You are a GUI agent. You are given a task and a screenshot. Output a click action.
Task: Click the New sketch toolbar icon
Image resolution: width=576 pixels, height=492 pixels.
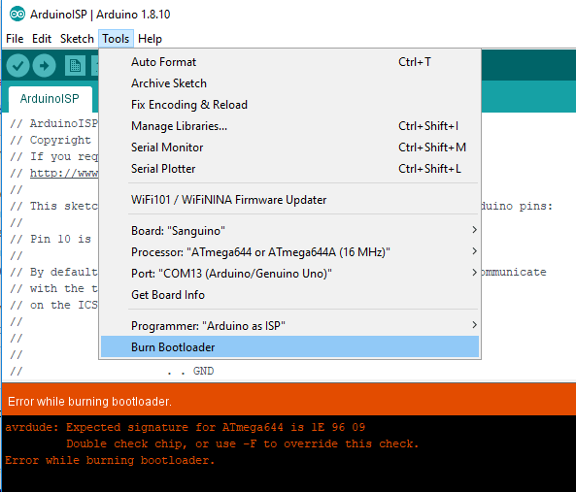click(x=75, y=66)
